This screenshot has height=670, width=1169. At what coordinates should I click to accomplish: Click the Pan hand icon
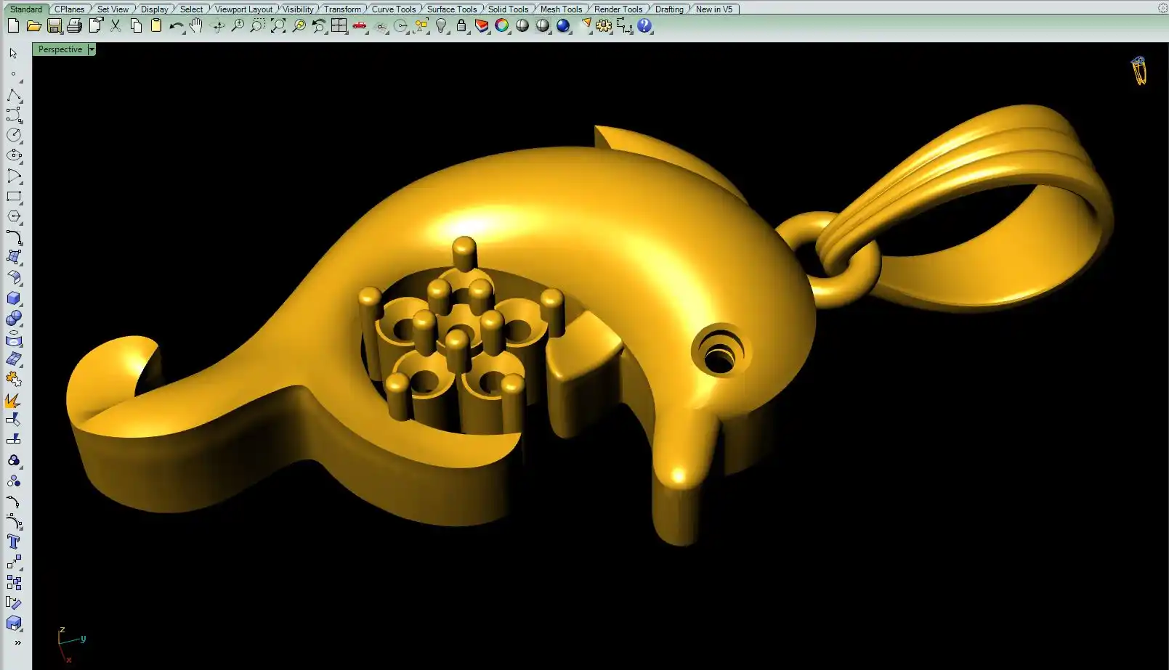point(196,26)
